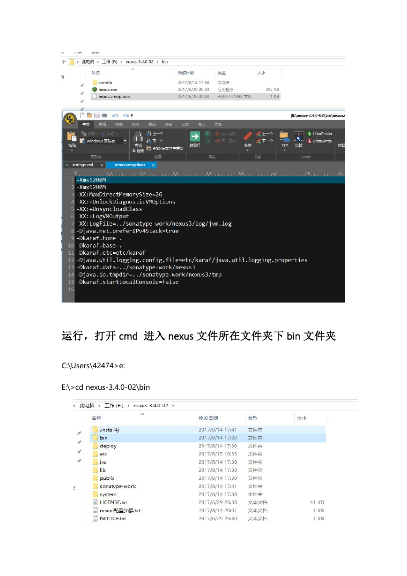Select the 格式 ribbon tab
This screenshot has width=407, height=576.
point(119,124)
